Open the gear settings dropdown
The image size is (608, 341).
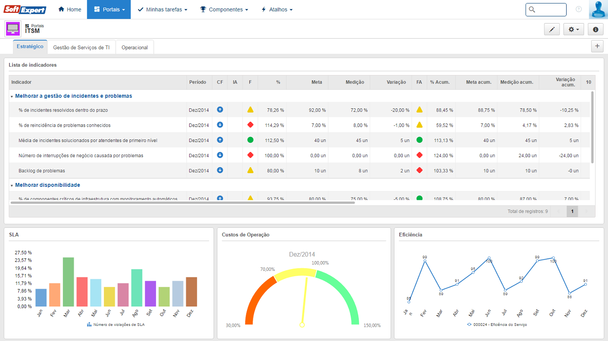[x=574, y=29]
